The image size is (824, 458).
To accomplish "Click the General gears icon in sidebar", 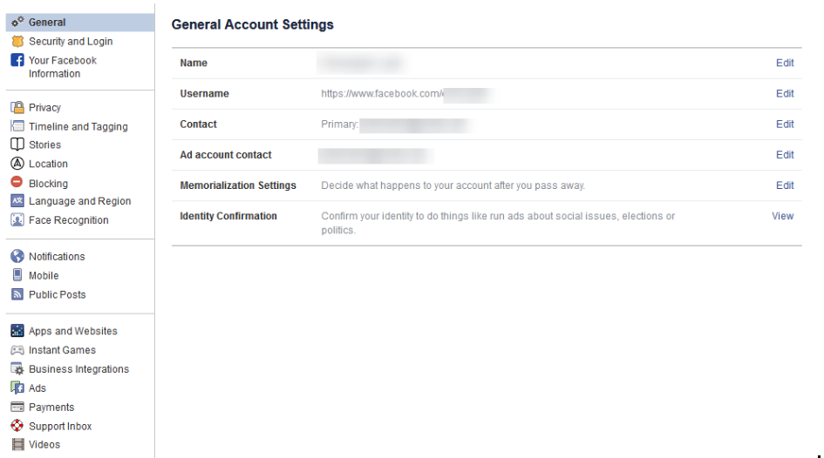I will (17, 22).
